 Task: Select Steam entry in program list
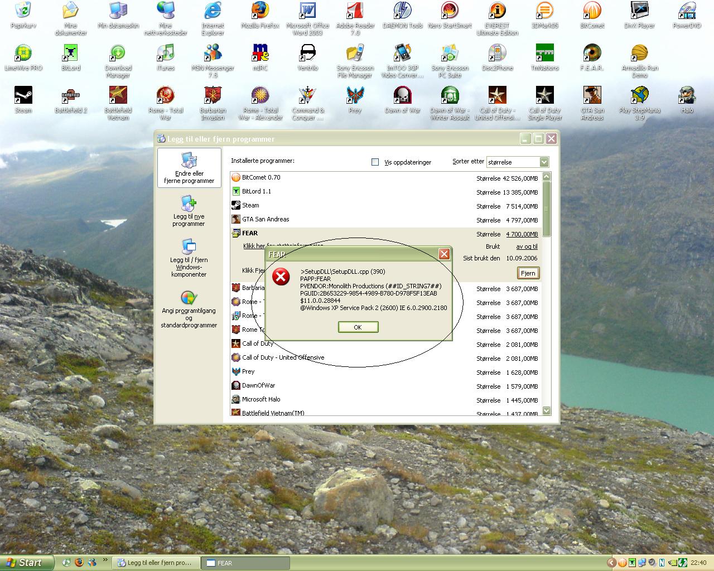[385, 206]
